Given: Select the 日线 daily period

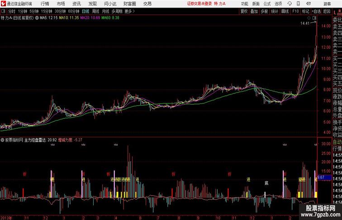Looking at the screenshot, I should (x=85, y=11).
